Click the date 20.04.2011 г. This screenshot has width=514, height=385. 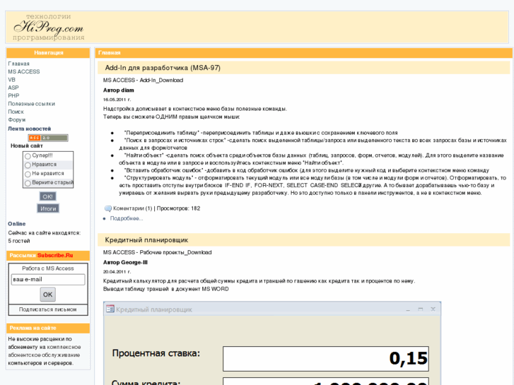[117, 272]
